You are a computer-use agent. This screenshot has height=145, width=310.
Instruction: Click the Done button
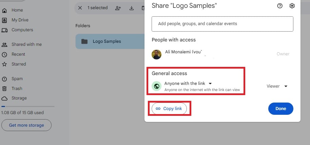coord(281,109)
